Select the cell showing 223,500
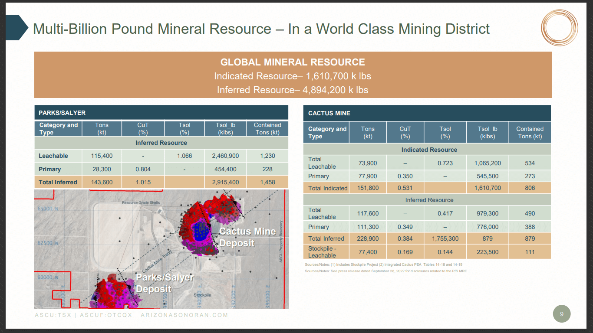This screenshot has height=333, width=593. point(488,252)
